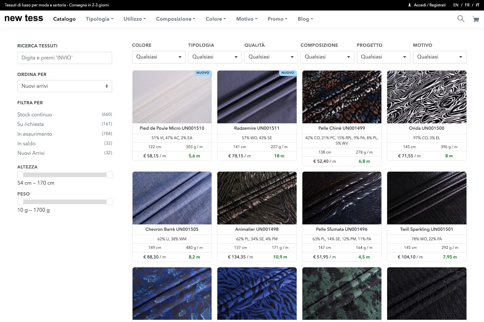Open the search magnifier icon
The height and width of the screenshot is (322, 484).
click(461, 19)
